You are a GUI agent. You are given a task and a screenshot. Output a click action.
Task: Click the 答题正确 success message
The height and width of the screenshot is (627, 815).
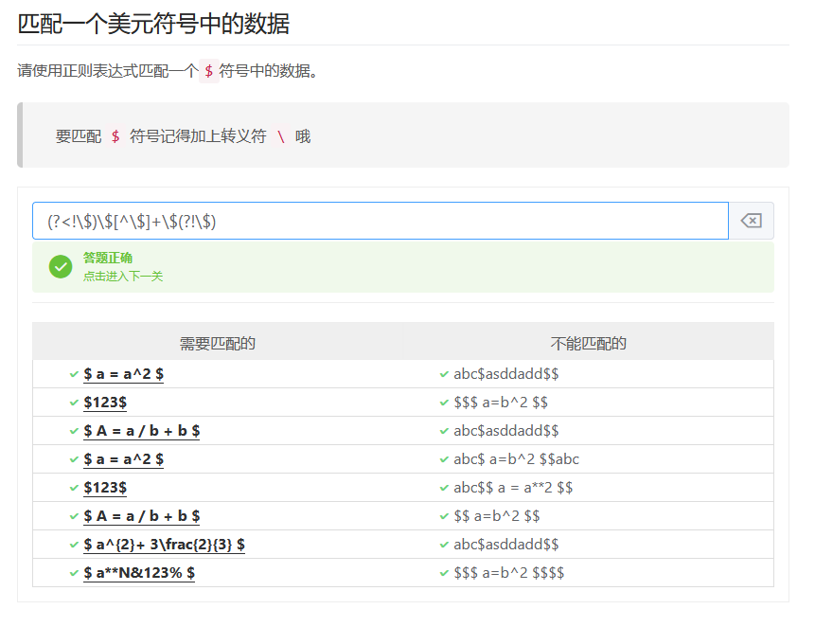click(x=108, y=258)
